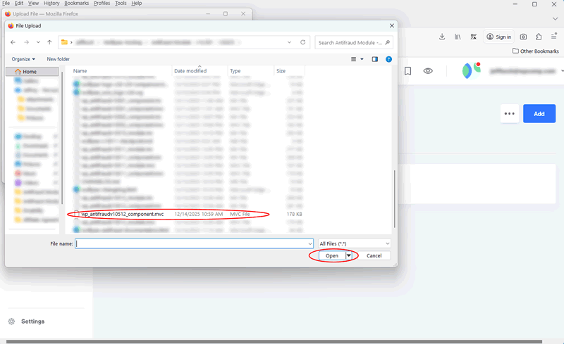Screen dimensions: 564x344
Task: Select wp_antifraudv10512_component.mvc file
Action: pos(122,214)
